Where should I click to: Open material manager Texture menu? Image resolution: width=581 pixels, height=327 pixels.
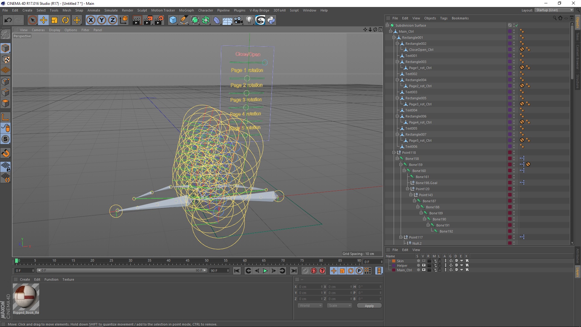(68, 279)
